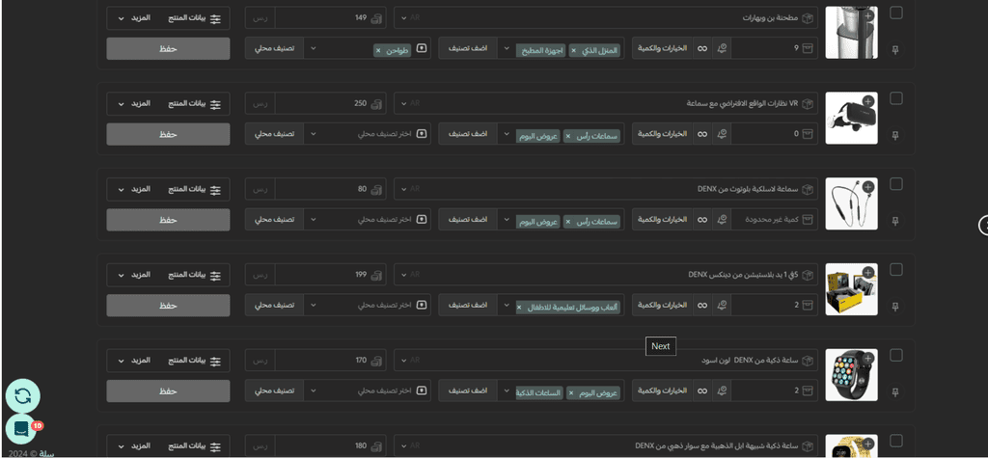Remove العاب ووسائل تعليمية للاطفال tag

[519, 307]
